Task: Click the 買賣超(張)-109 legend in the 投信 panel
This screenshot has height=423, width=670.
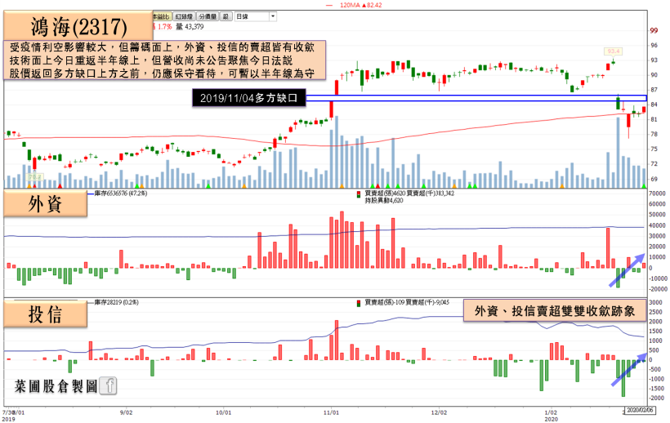Action: click(x=384, y=302)
